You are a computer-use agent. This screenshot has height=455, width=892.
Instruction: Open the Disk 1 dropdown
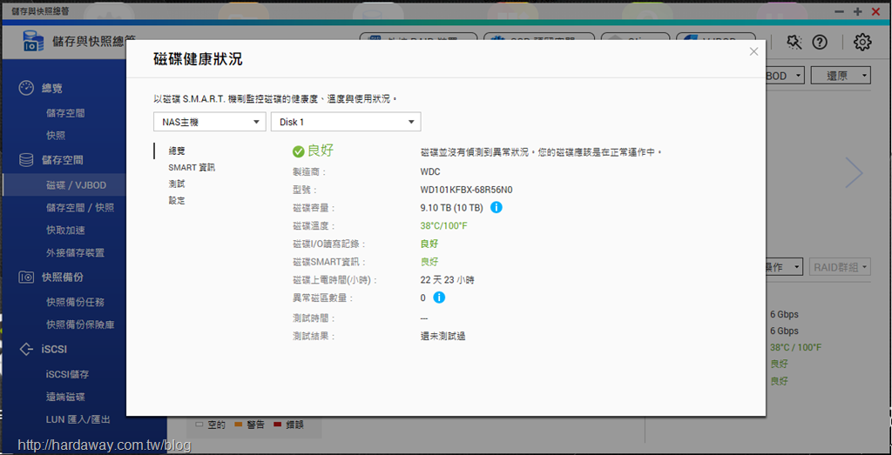pos(346,122)
